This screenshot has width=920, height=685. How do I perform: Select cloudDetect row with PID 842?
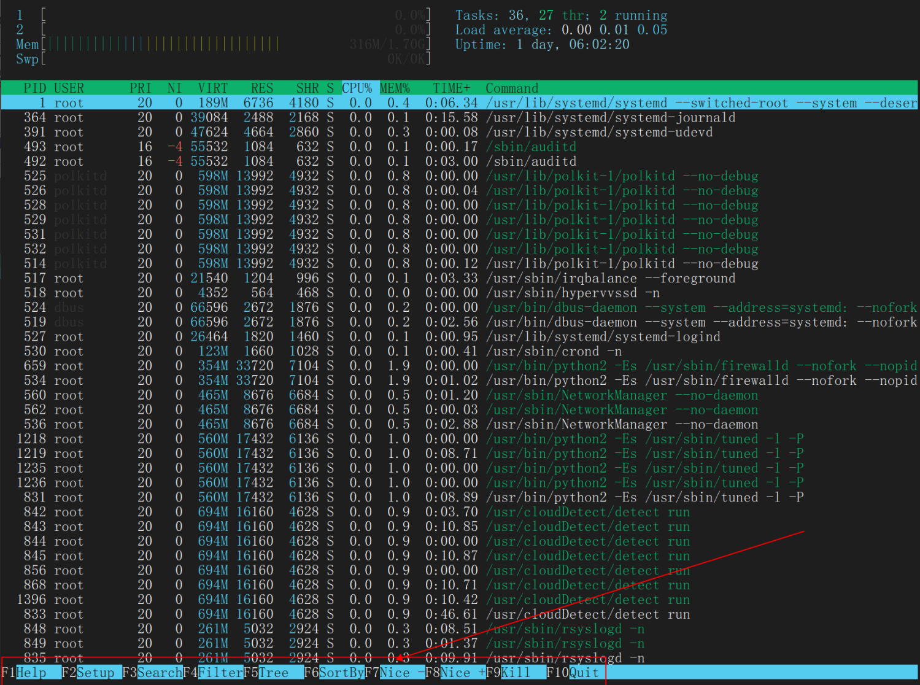click(x=460, y=512)
